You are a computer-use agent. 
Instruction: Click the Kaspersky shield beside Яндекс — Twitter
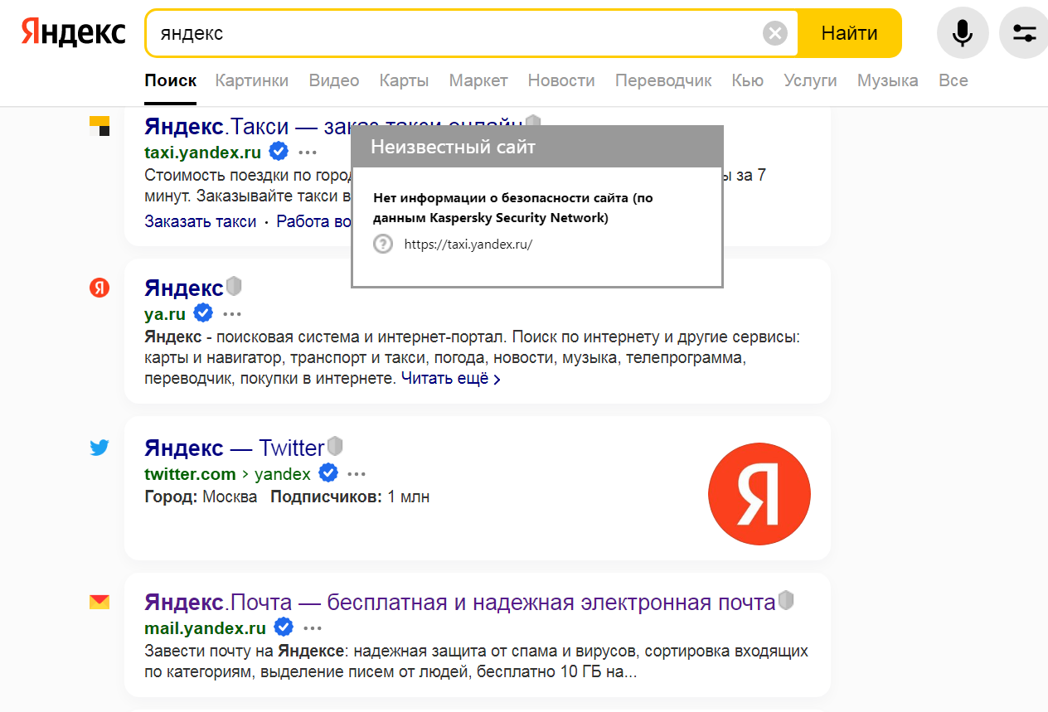[335, 446]
